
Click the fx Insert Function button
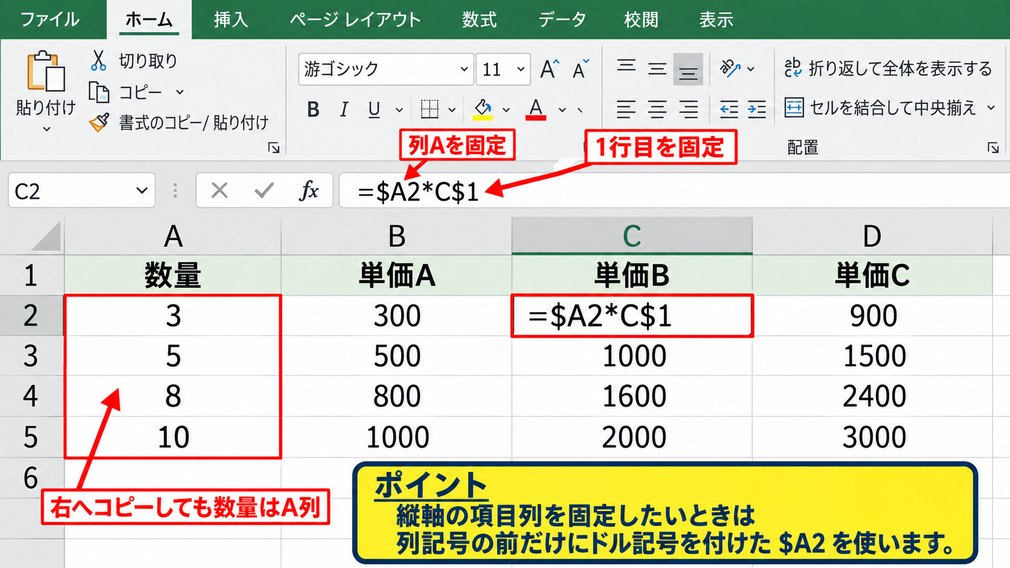point(309,191)
